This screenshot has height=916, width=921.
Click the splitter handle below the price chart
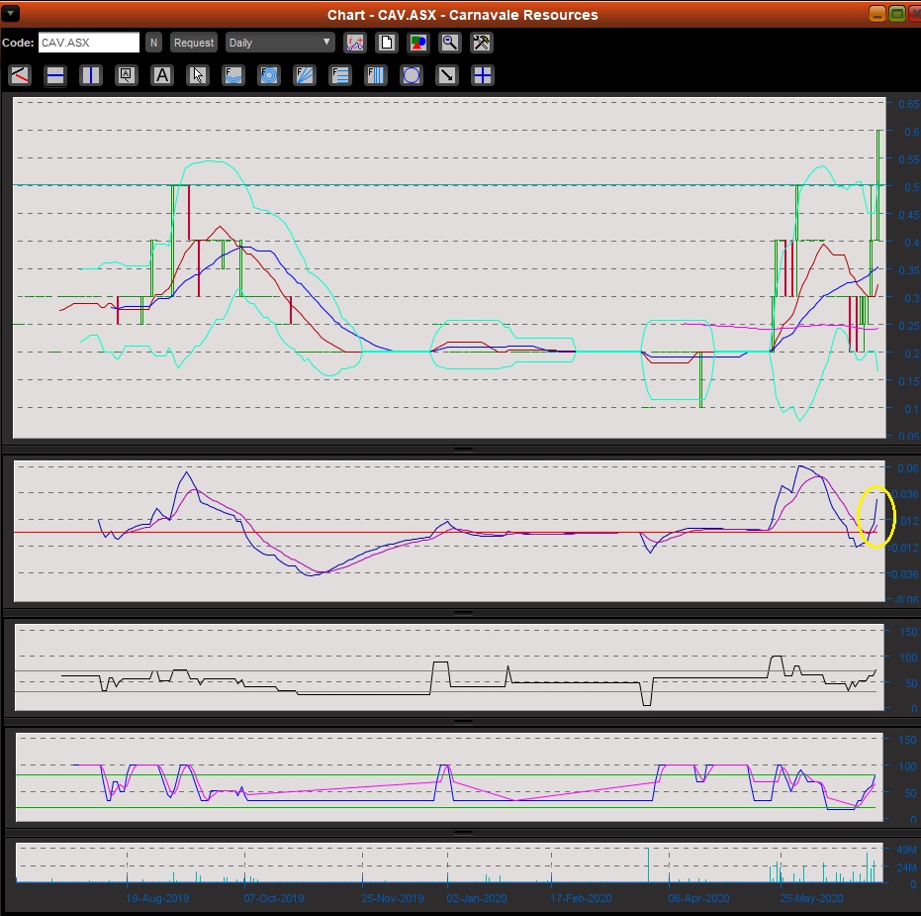coord(463,450)
